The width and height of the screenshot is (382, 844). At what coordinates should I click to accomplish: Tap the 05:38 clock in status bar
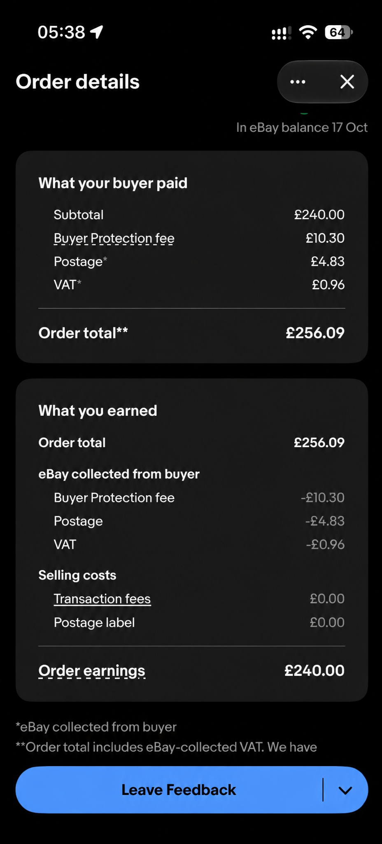point(61,32)
